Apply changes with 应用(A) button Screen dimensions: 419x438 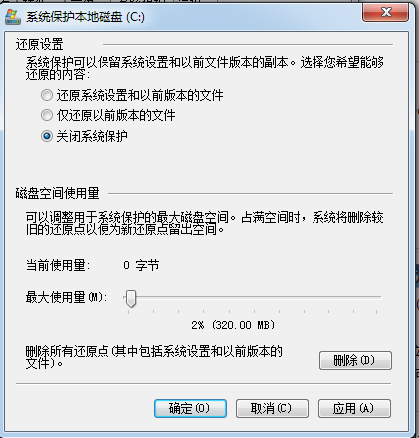354,408
